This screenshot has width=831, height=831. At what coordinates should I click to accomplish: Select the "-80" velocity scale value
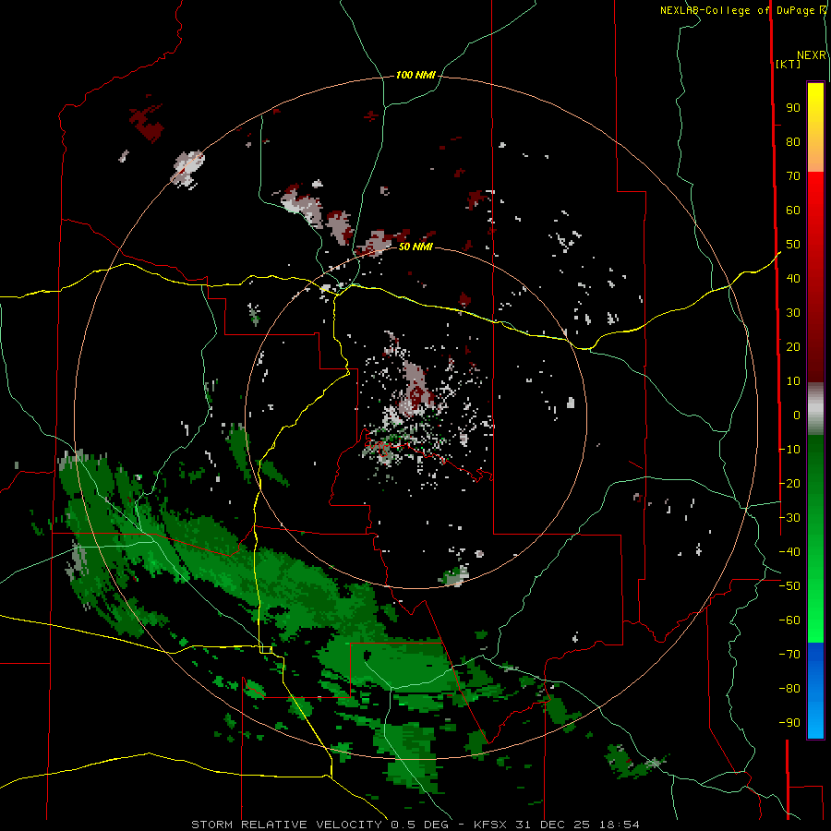pyautogui.click(x=789, y=689)
